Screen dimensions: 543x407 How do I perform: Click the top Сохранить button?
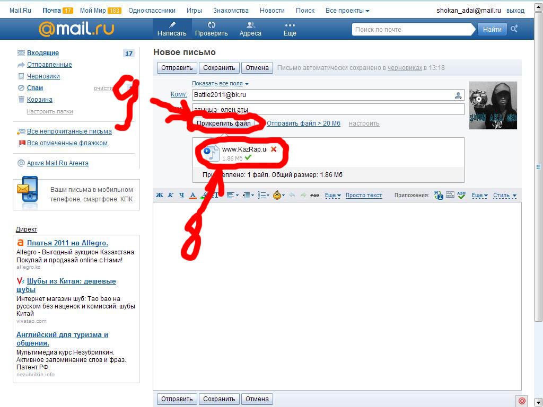219,68
